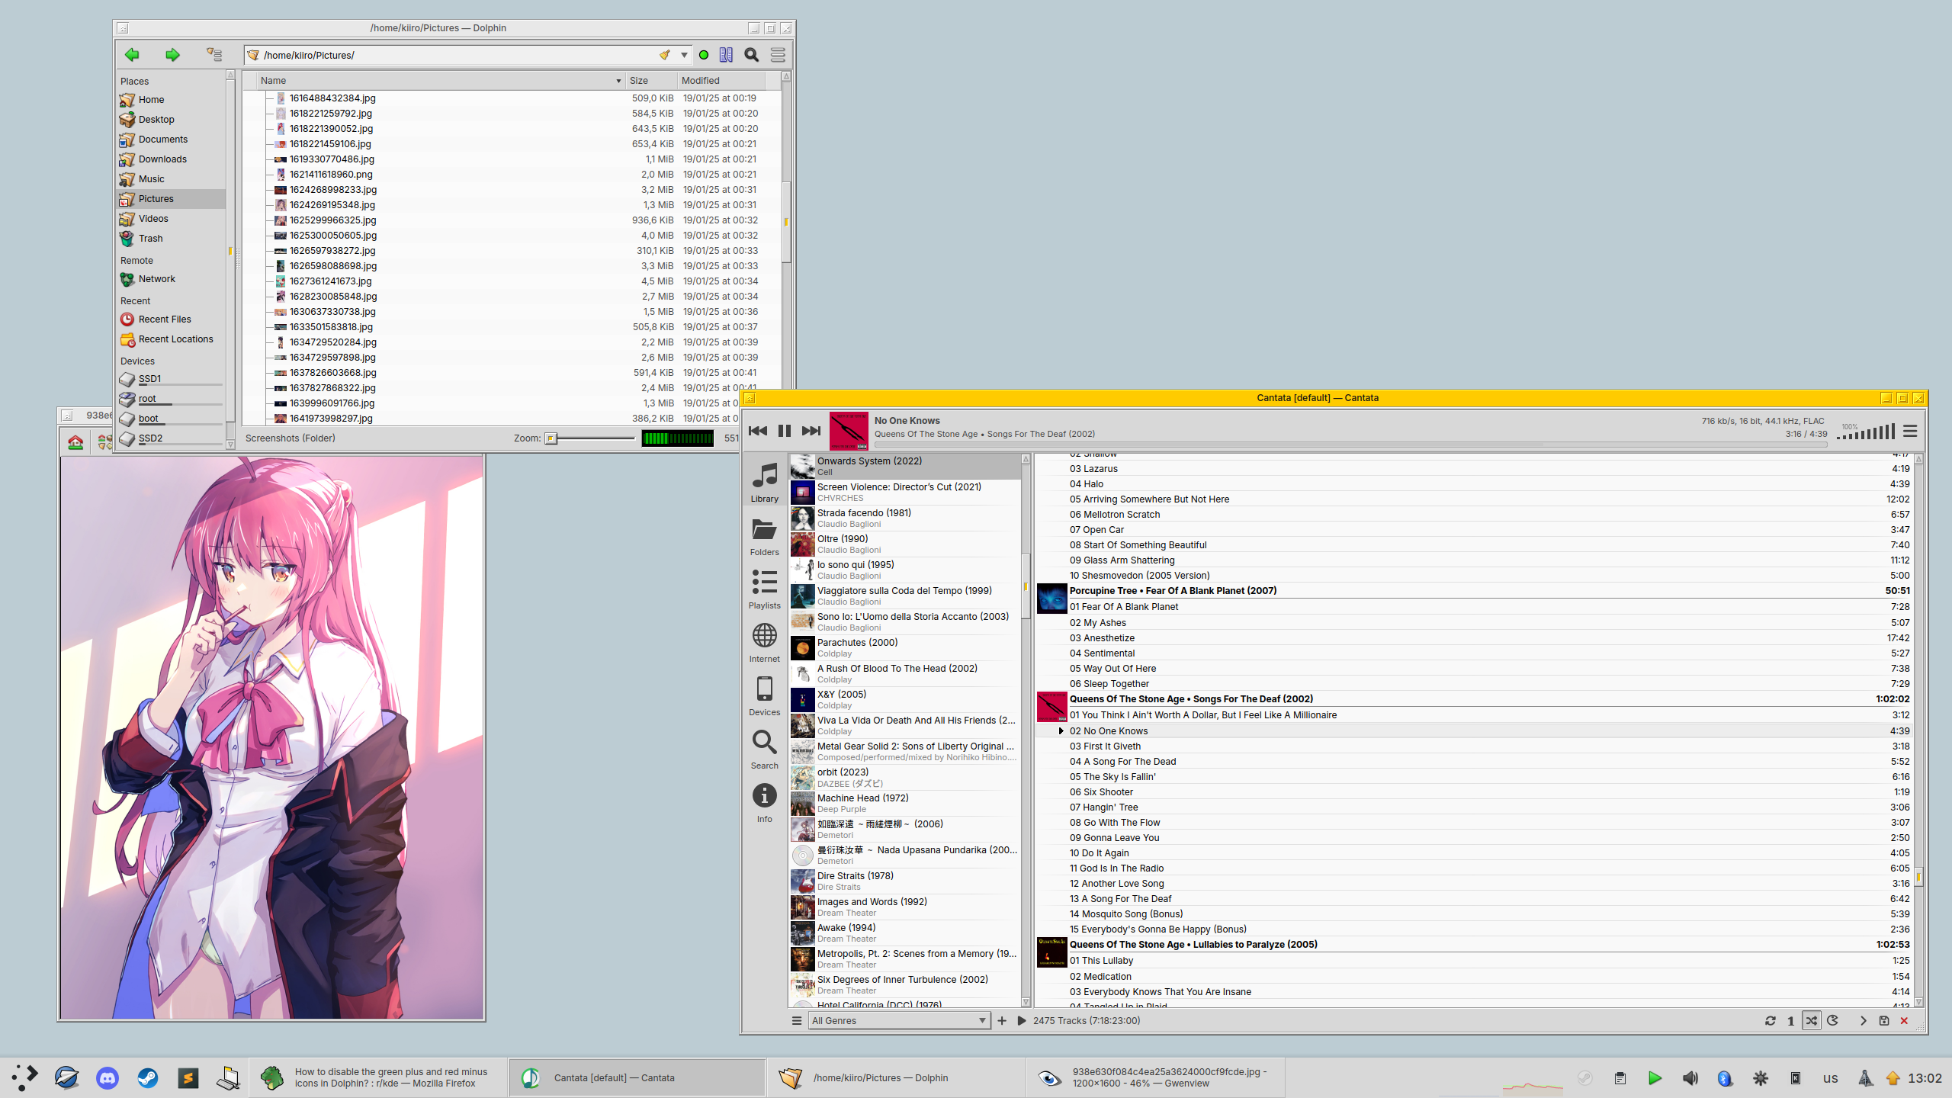The height and width of the screenshot is (1098, 1952).
Task: Select the SSD1 device in Dolphin
Action: pos(171,379)
